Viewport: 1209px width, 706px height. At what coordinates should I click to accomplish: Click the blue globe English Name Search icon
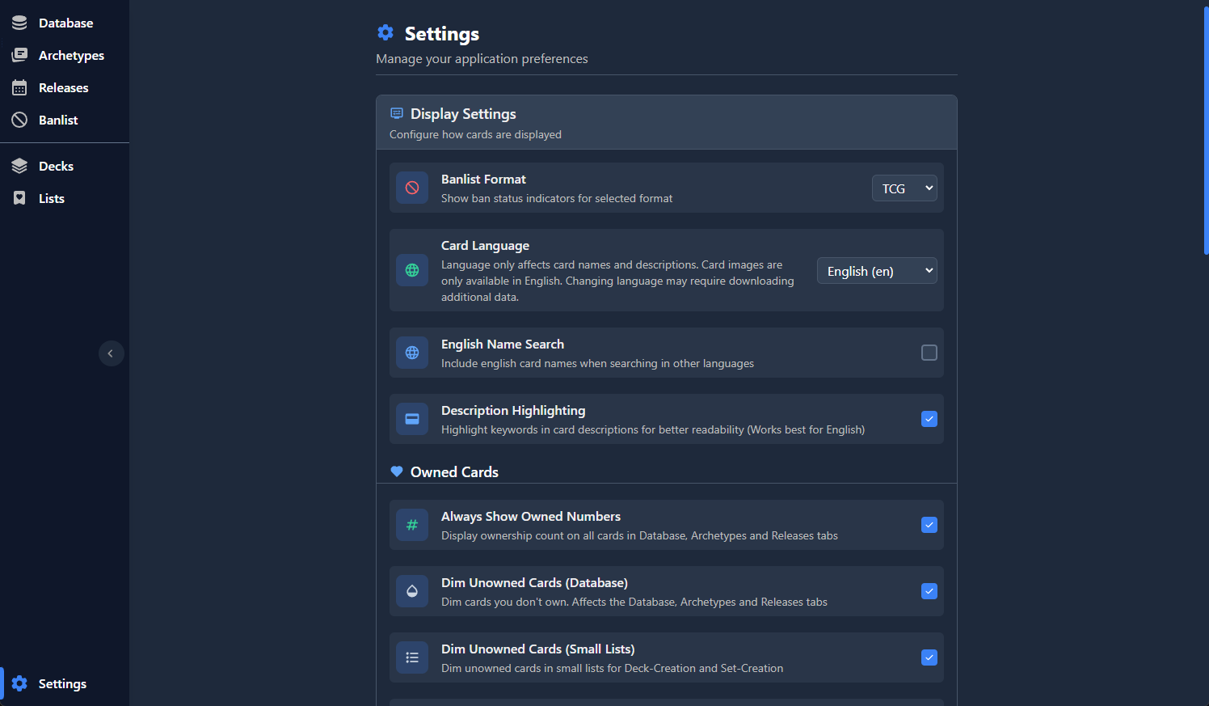412,353
